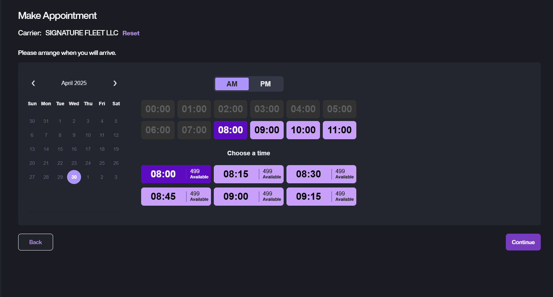Select the 09:00 slot with 499 available

click(x=249, y=197)
